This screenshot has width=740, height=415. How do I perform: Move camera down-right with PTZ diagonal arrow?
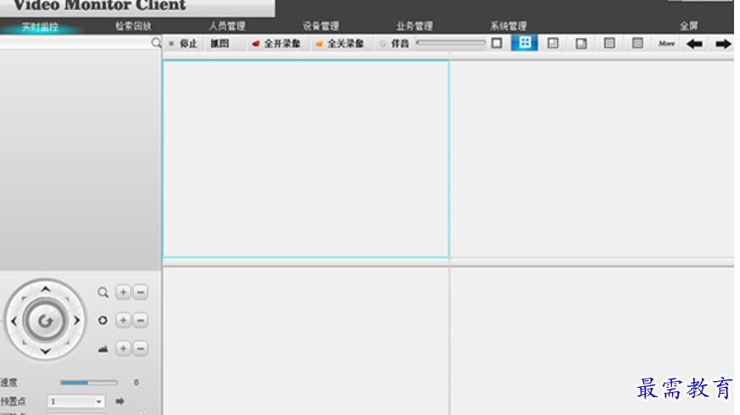pyautogui.click(x=67, y=343)
